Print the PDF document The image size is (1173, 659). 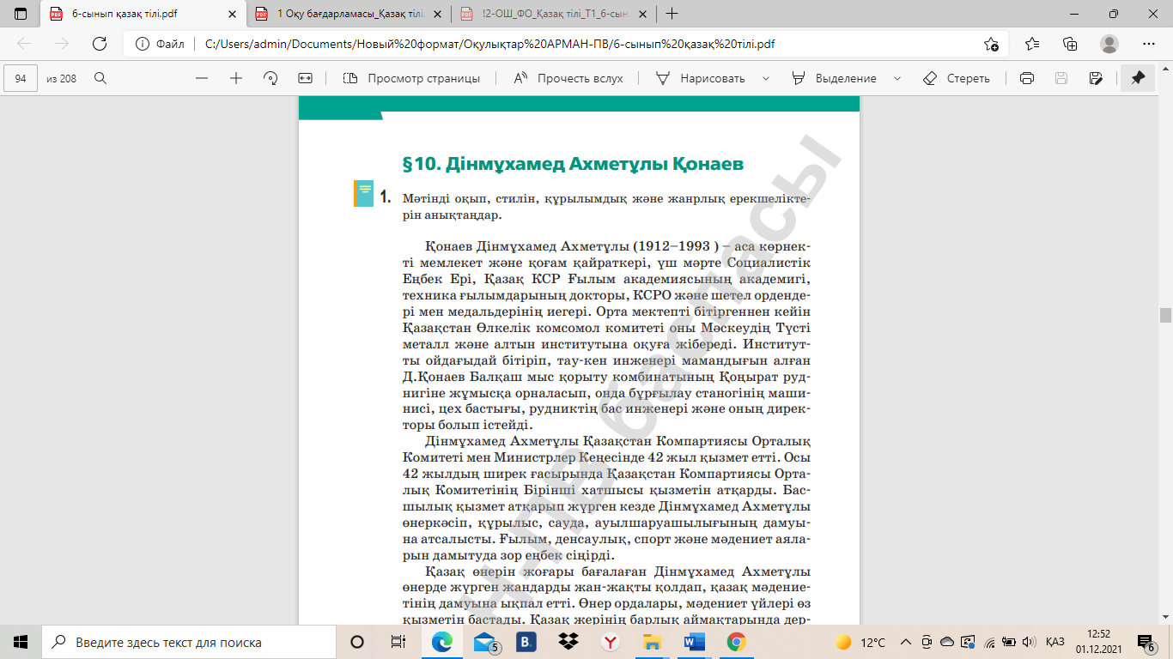[x=1026, y=78]
